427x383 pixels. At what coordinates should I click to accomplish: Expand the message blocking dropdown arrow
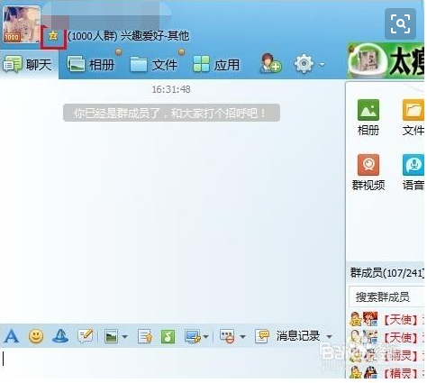[x=243, y=337]
